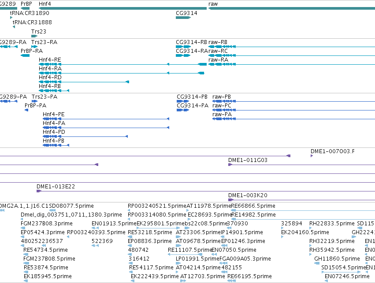
Task: Click RE53218.5prime EST label
Action: click(150, 232)
